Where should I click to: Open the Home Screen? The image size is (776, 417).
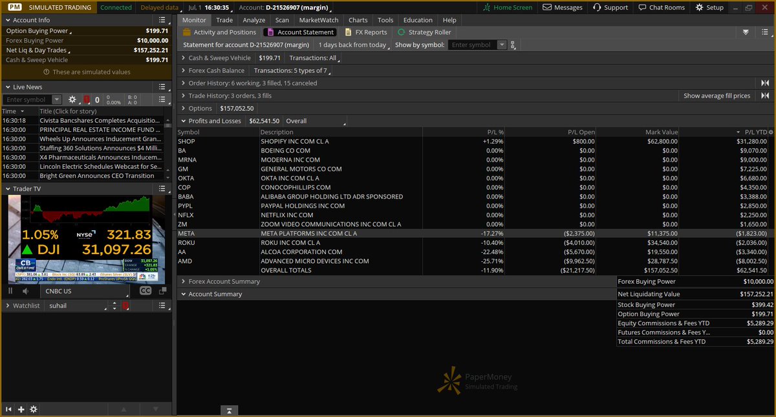[508, 7]
